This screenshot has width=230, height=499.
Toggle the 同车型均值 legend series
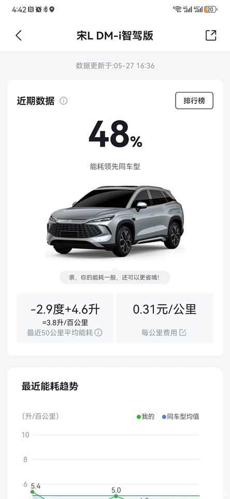point(181,416)
